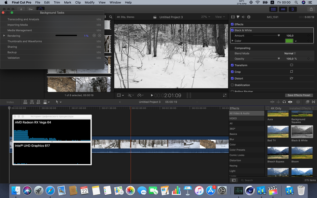Click the Color inspector triangle icon
Viewport: 317px width, 198px height.
coord(238,17)
